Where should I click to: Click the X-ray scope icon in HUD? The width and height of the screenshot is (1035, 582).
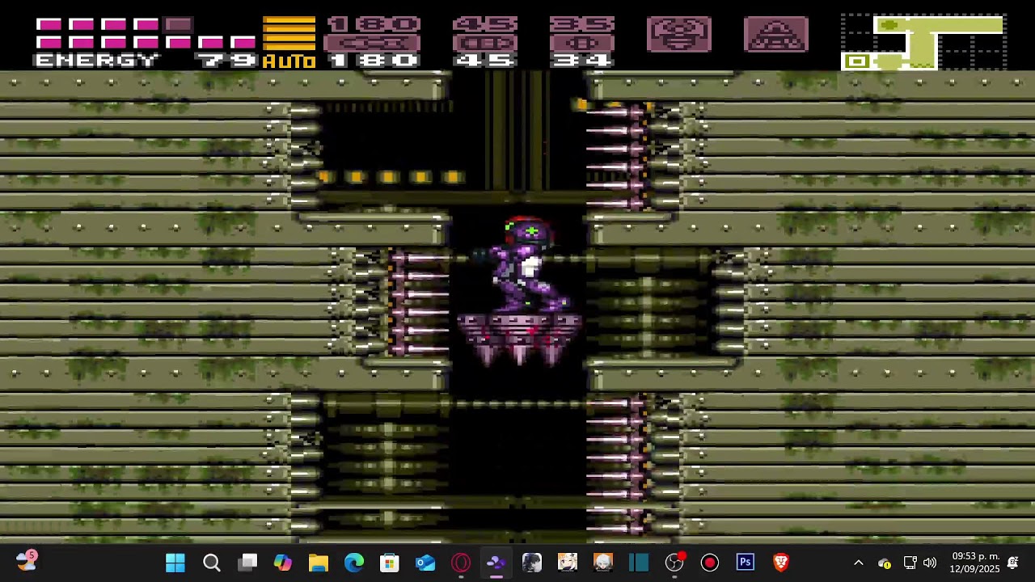click(776, 34)
